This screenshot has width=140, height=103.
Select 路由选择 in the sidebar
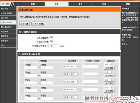coord(8,41)
